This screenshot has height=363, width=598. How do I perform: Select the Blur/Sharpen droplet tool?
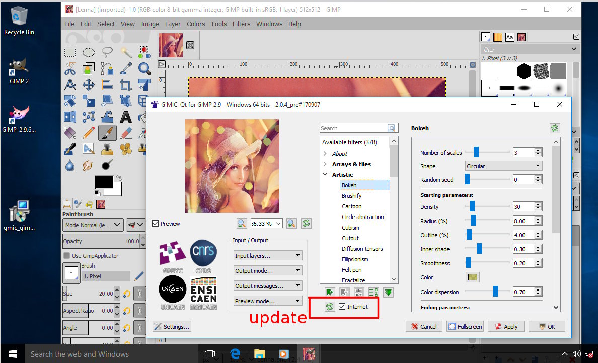pyautogui.click(x=70, y=165)
